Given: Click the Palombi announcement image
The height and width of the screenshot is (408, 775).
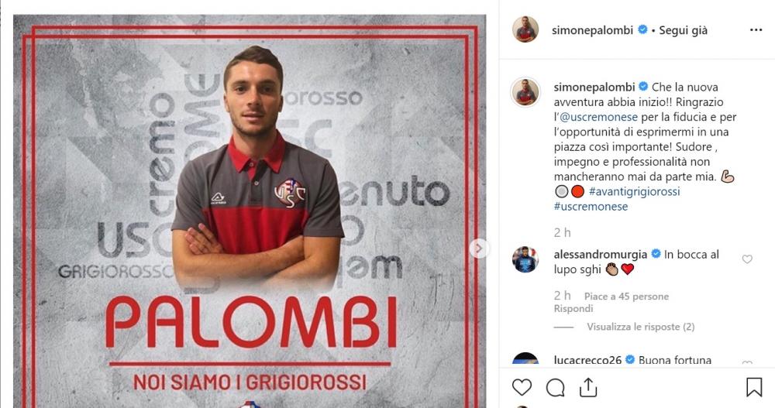Looking at the screenshot, I should [250, 211].
